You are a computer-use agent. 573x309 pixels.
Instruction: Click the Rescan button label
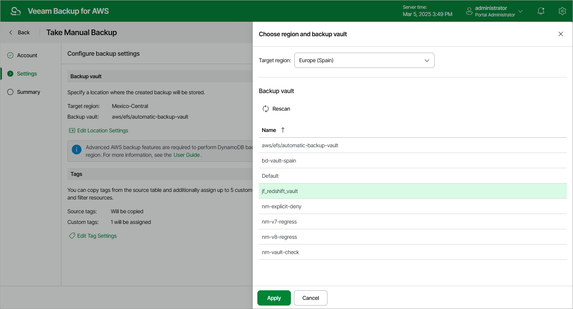[281, 109]
